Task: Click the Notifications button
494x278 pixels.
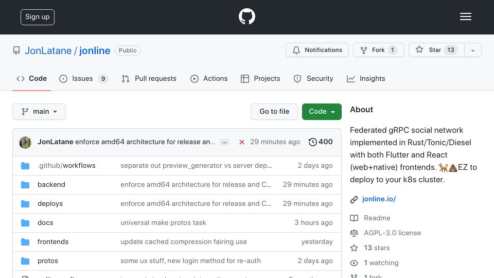Action: [x=317, y=50]
